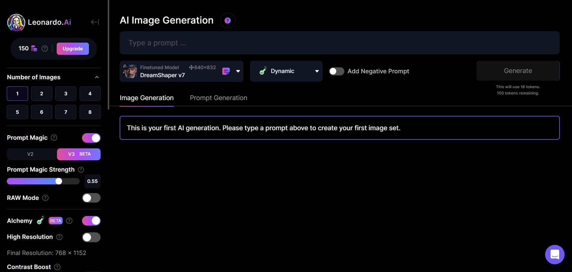
Task: Click the Alchemy help question icon
Action: coord(69,221)
